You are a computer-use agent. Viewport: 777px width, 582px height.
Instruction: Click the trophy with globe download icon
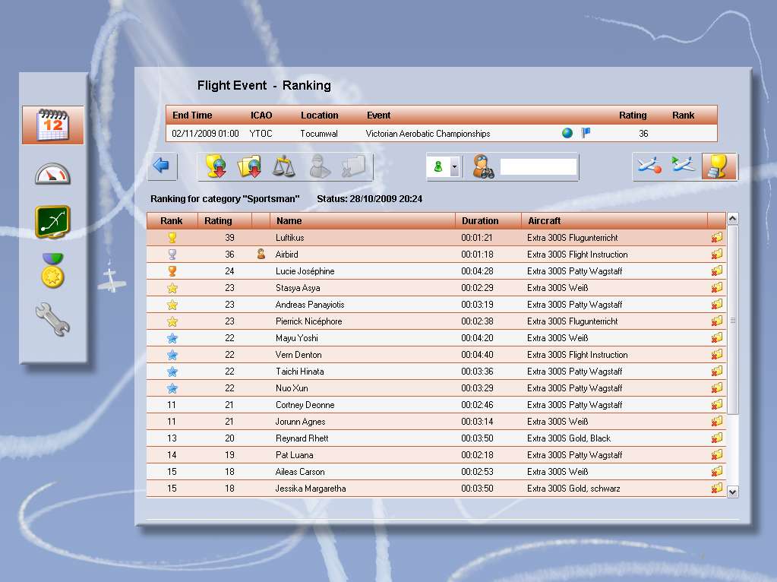[x=216, y=166]
